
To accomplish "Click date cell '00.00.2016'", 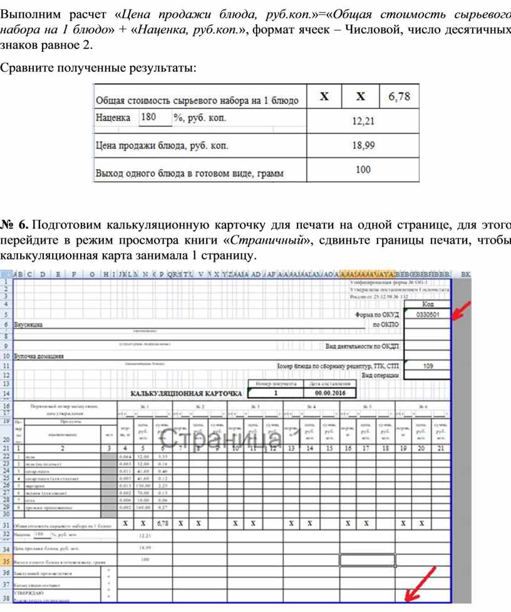I will (x=330, y=393).
